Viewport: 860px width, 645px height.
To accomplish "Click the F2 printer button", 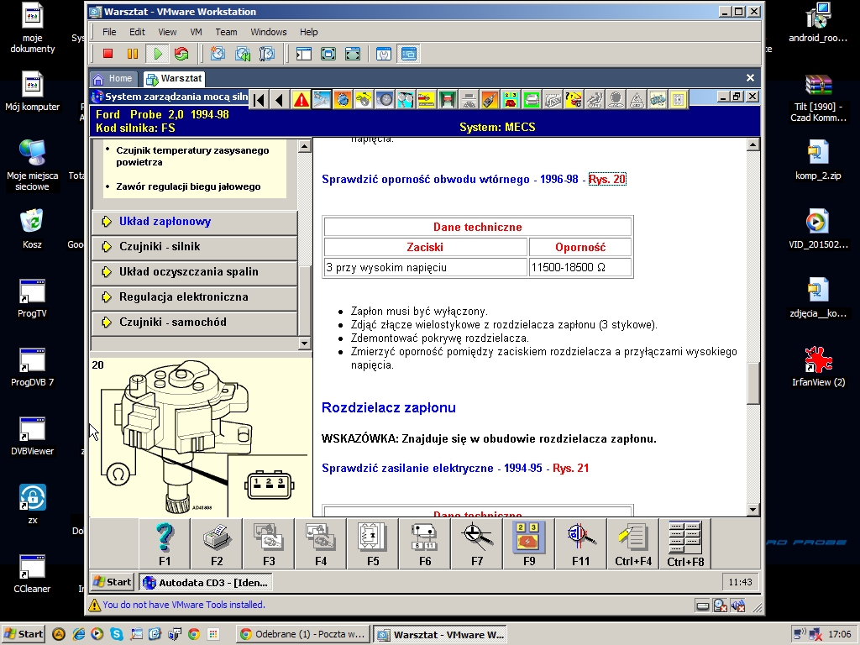I will pyautogui.click(x=217, y=543).
